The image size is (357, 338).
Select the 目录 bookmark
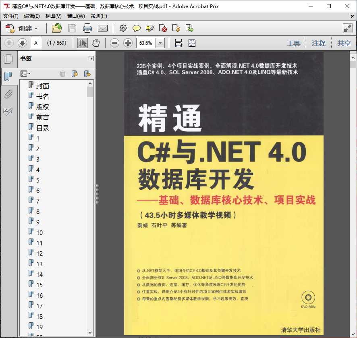tap(44, 128)
